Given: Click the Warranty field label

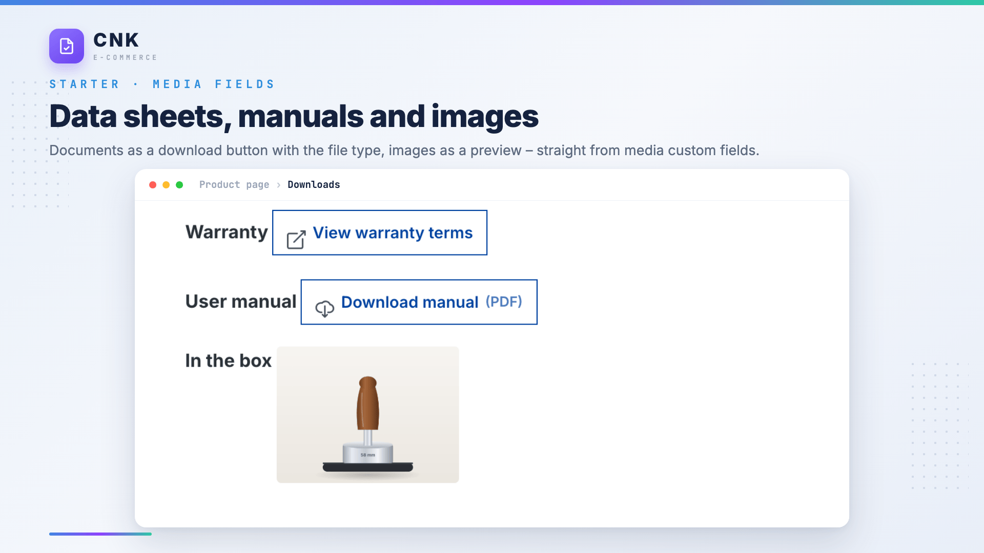Looking at the screenshot, I should pyautogui.click(x=227, y=232).
